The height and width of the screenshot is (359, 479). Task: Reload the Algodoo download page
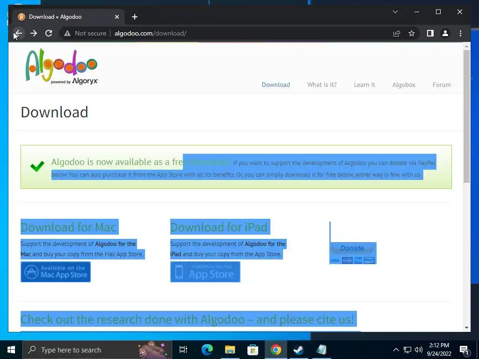[x=49, y=33]
